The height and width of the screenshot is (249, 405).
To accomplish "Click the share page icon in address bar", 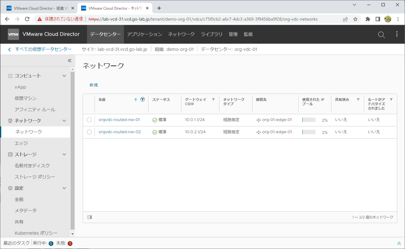I will pyautogui.click(x=346, y=19).
